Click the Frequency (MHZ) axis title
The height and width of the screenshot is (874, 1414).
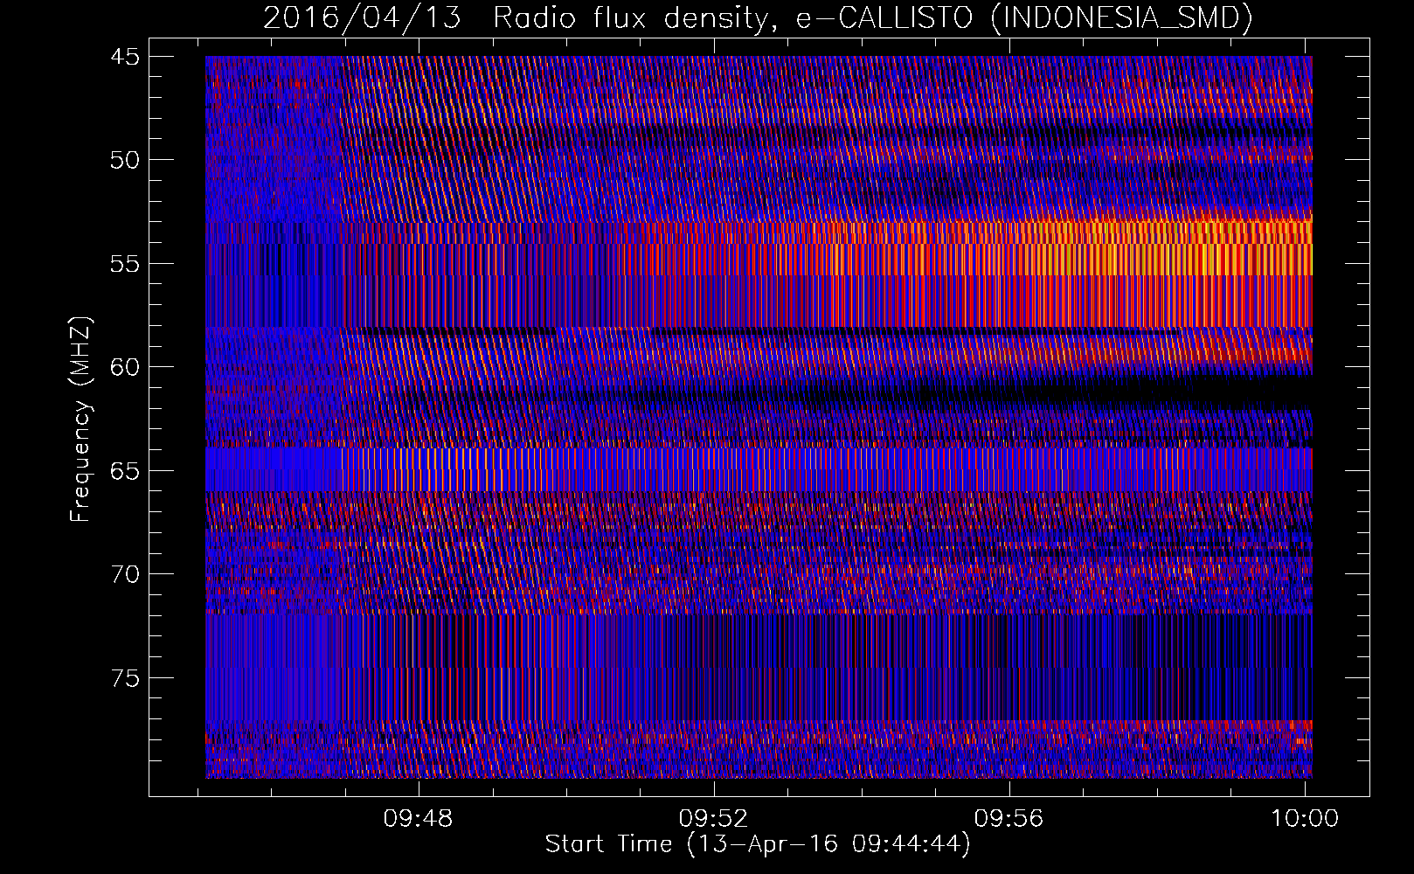coord(80,420)
